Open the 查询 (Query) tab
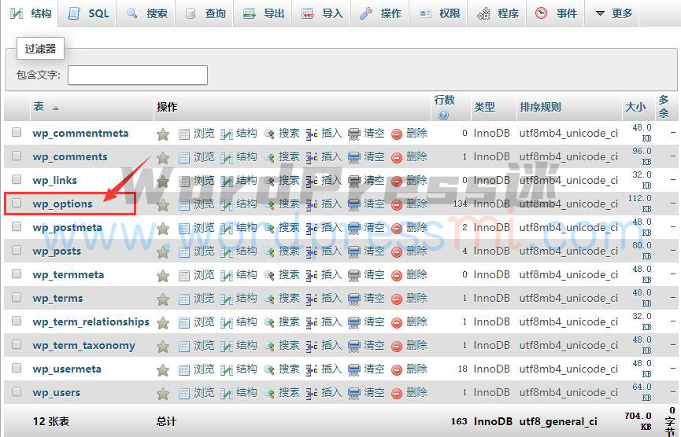The height and width of the screenshot is (437, 681). 205,13
